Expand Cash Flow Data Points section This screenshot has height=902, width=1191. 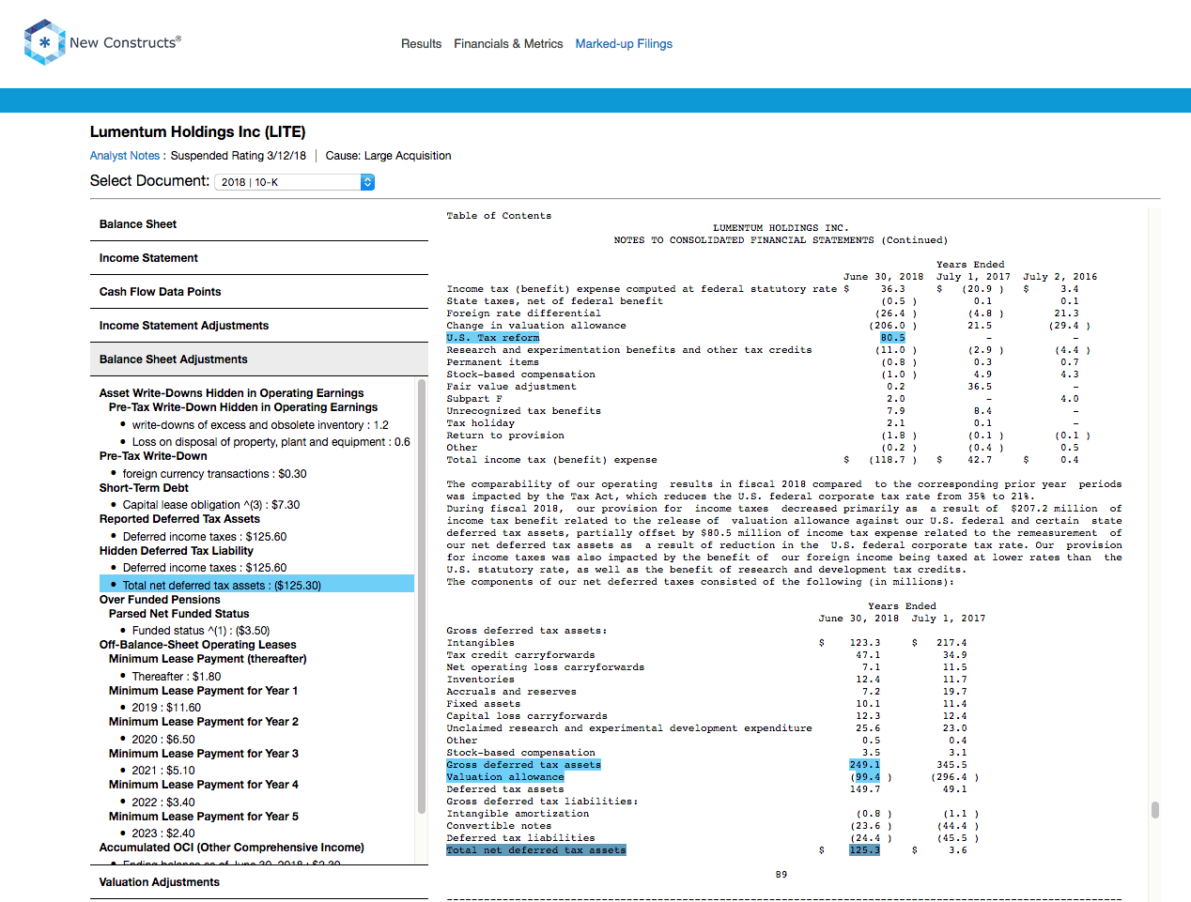(x=259, y=292)
